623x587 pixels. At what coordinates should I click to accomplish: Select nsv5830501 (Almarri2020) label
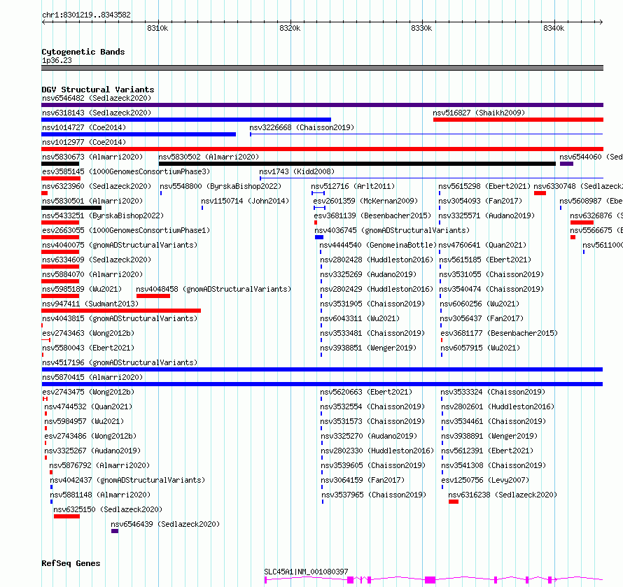tap(92, 201)
